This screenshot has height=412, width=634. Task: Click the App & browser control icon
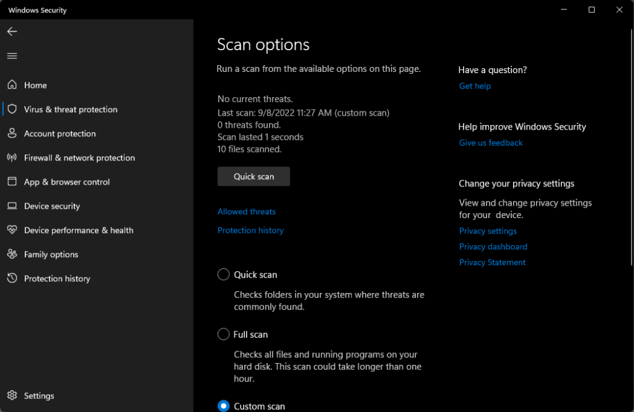pyautogui.click(x=12, y=182)
